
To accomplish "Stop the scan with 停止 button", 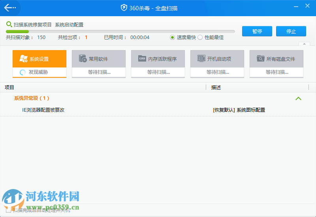I will 291,31.
